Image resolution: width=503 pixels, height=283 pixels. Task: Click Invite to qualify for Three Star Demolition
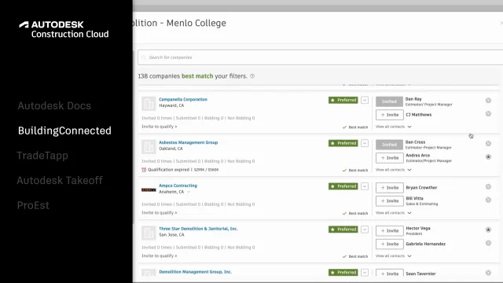click(160, 256)
